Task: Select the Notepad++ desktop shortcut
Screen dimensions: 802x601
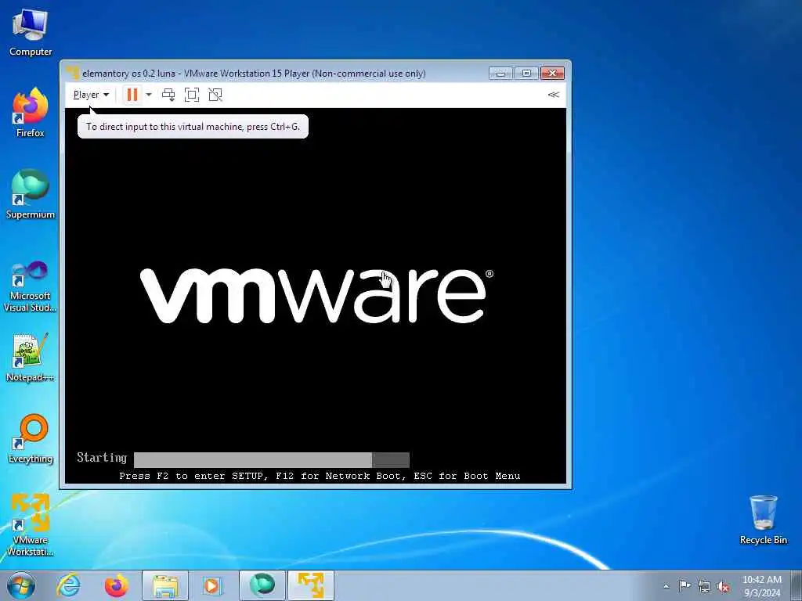Action: 31,357
